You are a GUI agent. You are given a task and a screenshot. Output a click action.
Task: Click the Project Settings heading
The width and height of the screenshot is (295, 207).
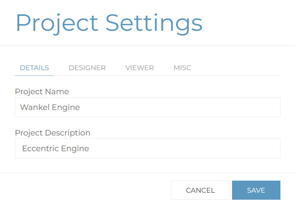[x=109, y=22]
